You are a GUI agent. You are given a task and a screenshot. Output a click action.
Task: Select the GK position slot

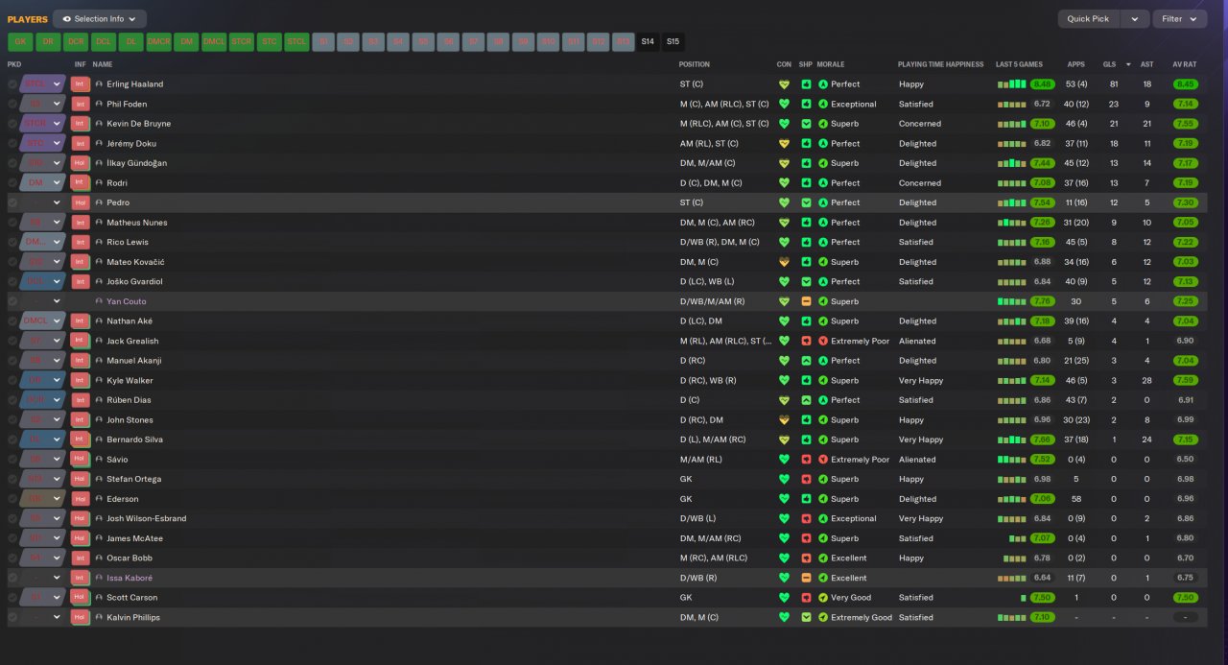[x=20, y=41]
